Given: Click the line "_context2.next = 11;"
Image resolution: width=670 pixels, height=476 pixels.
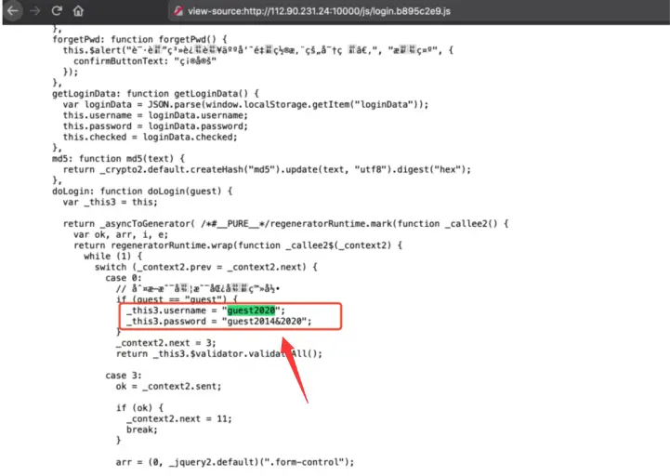Looking at the screenshot, I should [x=179, y=418].
